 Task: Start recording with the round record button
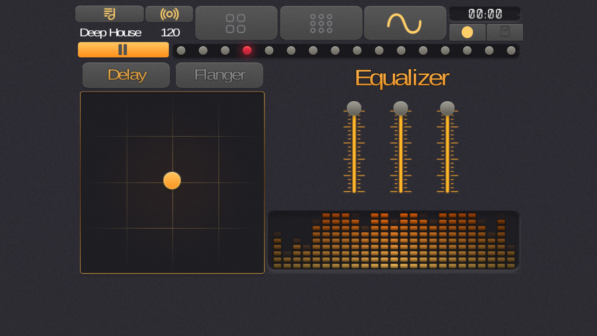pos(467,32)
